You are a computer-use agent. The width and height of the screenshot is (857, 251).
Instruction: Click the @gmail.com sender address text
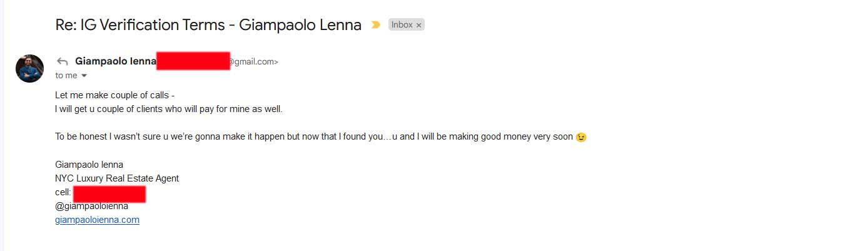click(x=253, y=61)
